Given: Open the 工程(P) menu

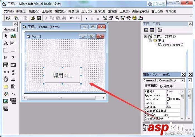Looking at the screenshot, I should coord(47,11).
